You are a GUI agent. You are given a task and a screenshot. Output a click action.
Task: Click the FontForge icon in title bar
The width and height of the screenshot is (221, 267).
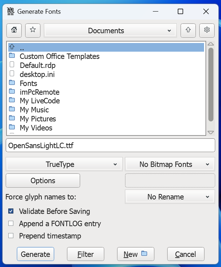coord(11,12)
